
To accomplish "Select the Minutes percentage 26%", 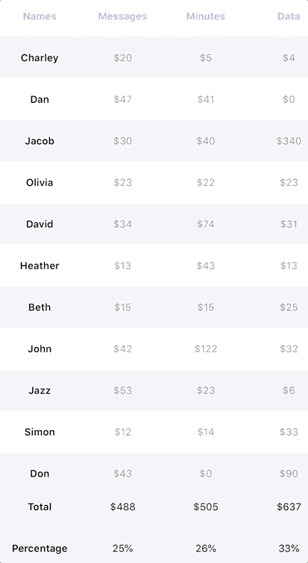I will 205,549.
